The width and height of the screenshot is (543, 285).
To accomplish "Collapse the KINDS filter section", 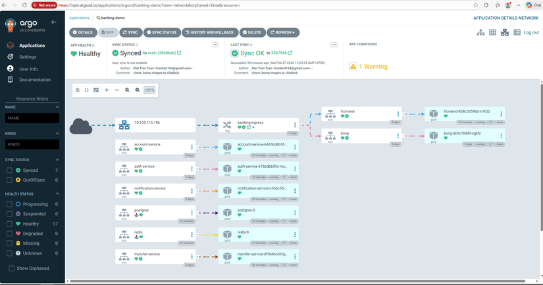I will pyautogui.click(x=57, y=134).
